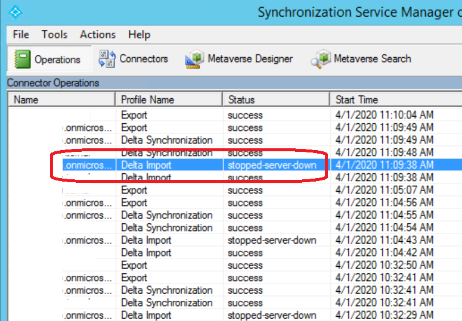Click the Metaverse Designer icon
462x321 pixels.
(x=194, y=59)
